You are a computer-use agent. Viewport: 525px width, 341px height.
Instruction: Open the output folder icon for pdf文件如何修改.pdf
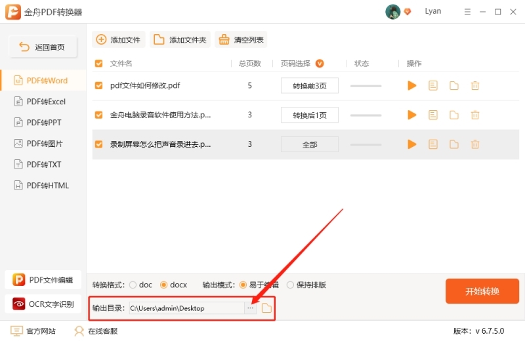pos(454,86)
